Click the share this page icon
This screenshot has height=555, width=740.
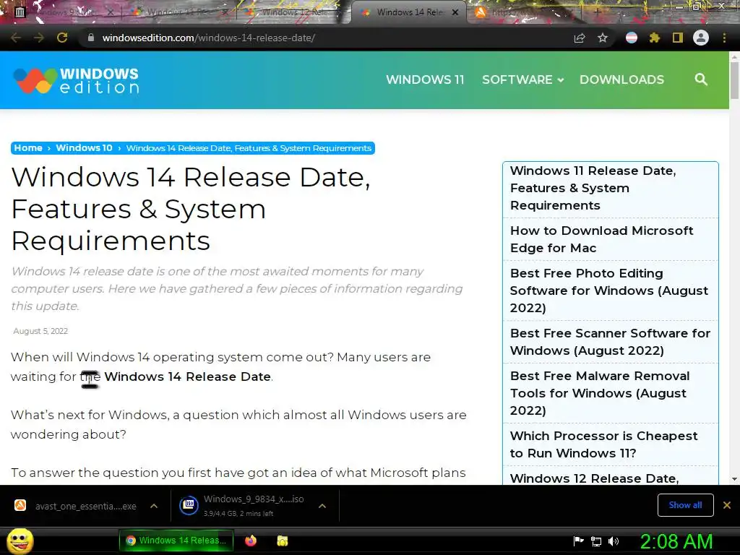(x=580, y=38)
